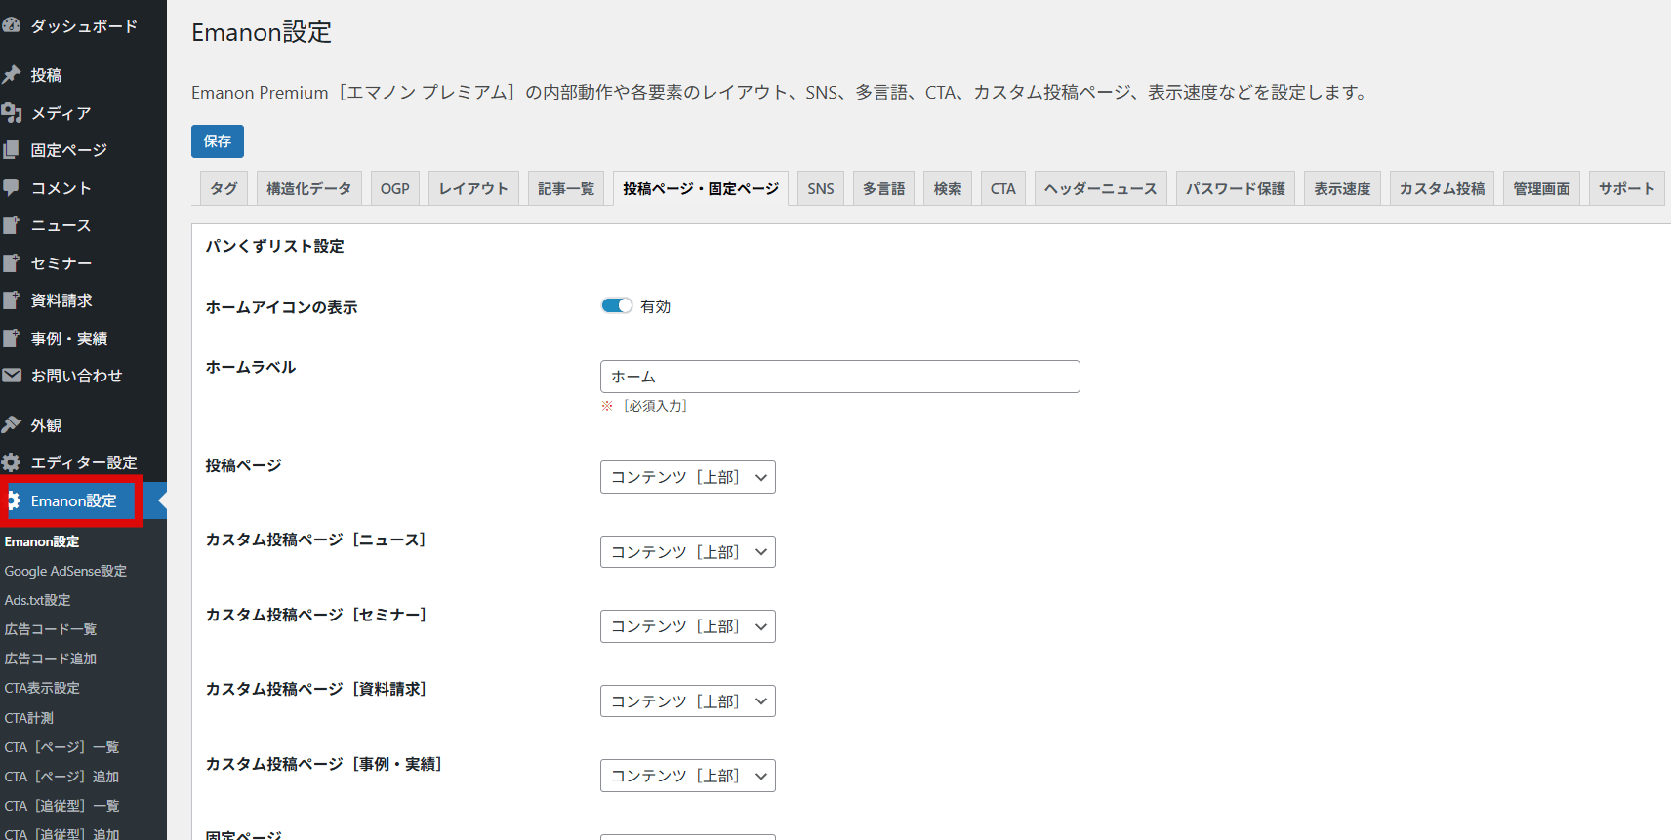
Task: Open the カスタム投稿ページ［資料請求］ dropdown
Action: click(688, 701)
